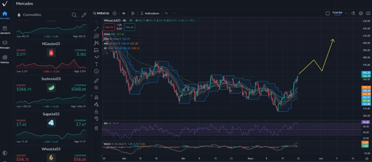This screenshot has width=372, height=162.
Task: Toggle magnet mode for drawings
Action: click(x=96, y=97)
